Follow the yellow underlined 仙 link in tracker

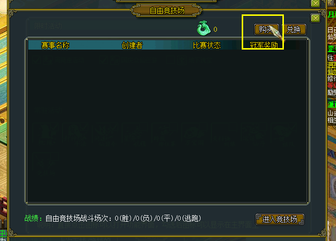332,71
